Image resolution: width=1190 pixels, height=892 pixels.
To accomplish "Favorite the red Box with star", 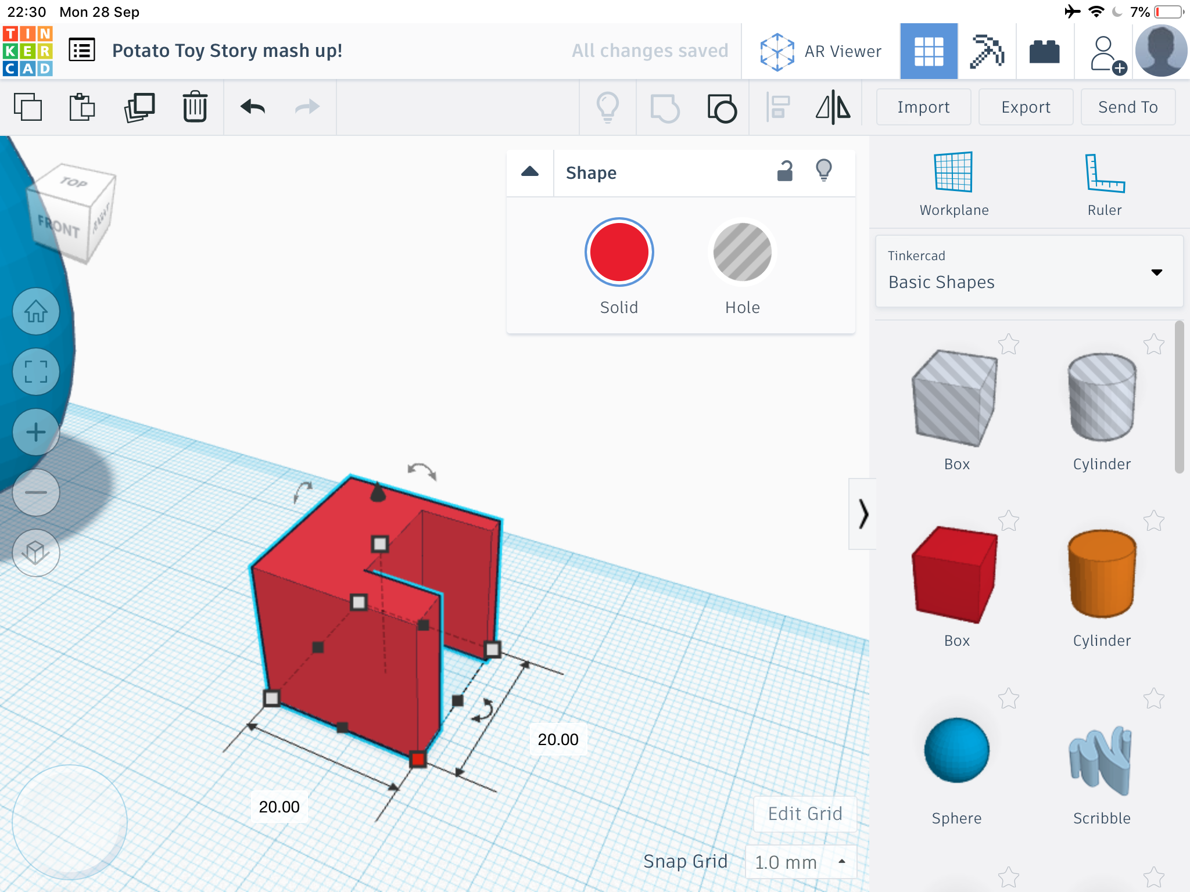I will (1009, 521).
